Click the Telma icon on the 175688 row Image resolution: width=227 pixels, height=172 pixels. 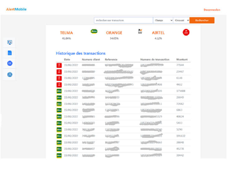coord(59,91)
